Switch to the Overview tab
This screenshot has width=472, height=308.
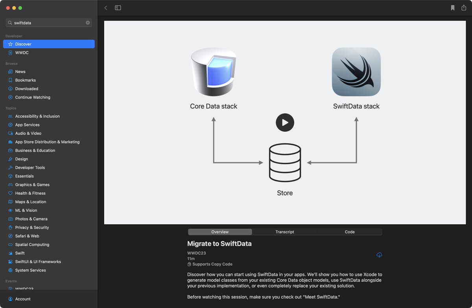(220, 232)
